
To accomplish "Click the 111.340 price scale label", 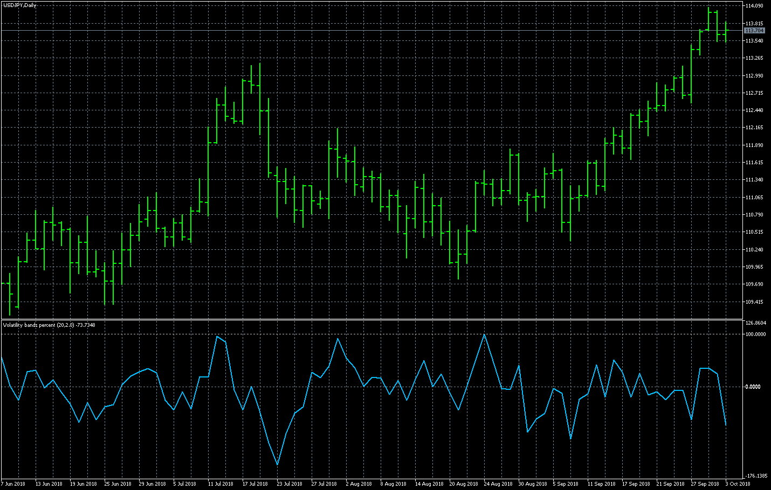I will coord(754,180).
